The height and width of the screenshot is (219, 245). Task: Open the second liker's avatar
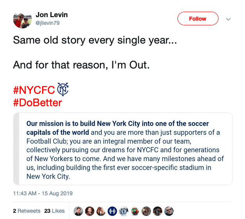90,211
